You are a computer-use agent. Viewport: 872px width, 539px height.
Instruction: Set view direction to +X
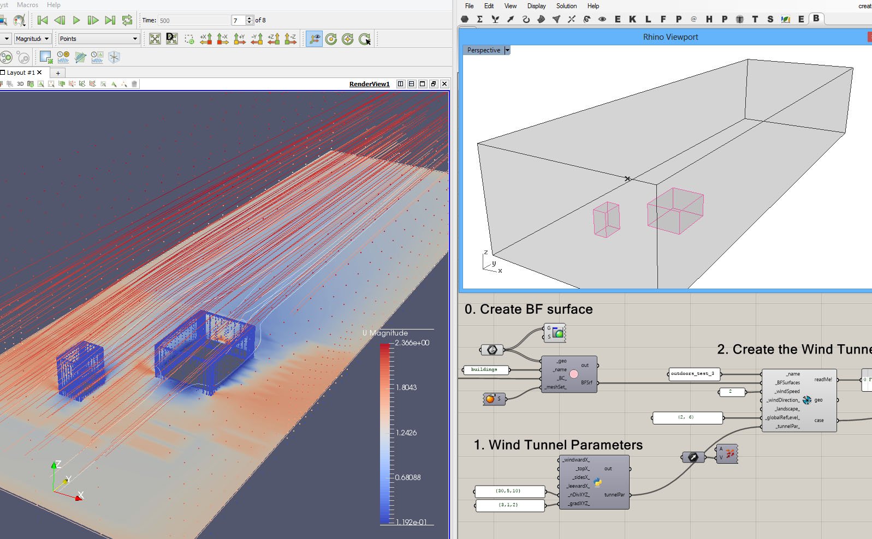coord(206,39)
